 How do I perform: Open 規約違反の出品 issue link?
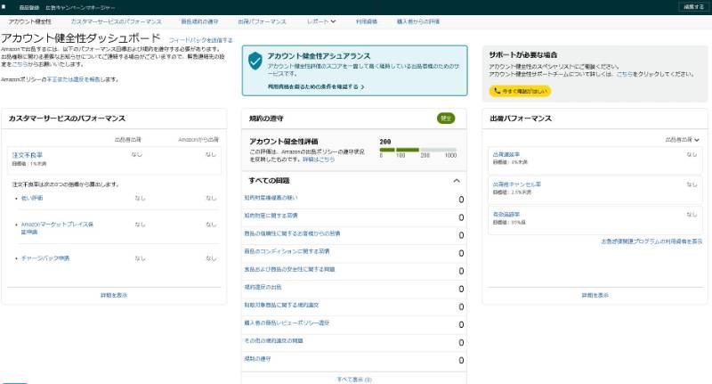[263, 287]
